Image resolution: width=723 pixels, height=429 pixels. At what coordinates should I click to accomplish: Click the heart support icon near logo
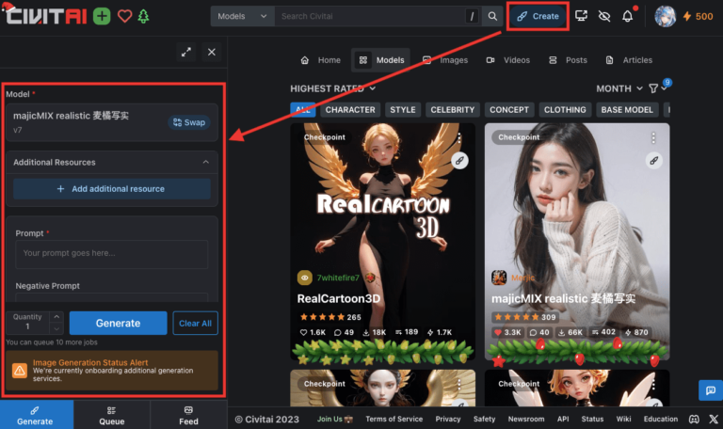pyautogui.click(x=124, y=16)
